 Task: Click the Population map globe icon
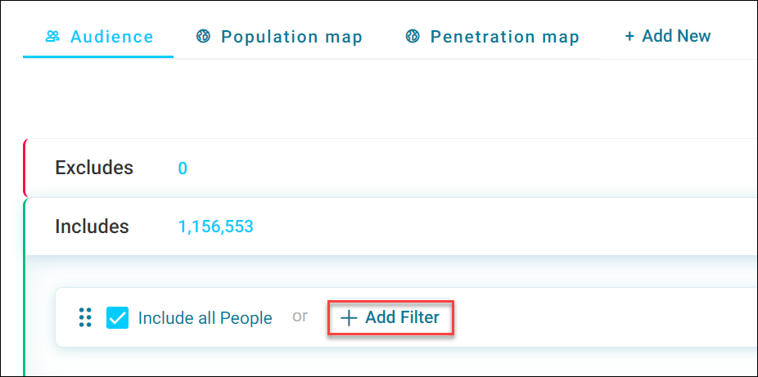point(204,36)
